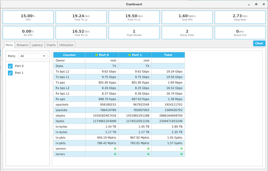Maximize the Dashboard window
The width and height of the screenshot is (268, 171).
click(x=256, y=4)
